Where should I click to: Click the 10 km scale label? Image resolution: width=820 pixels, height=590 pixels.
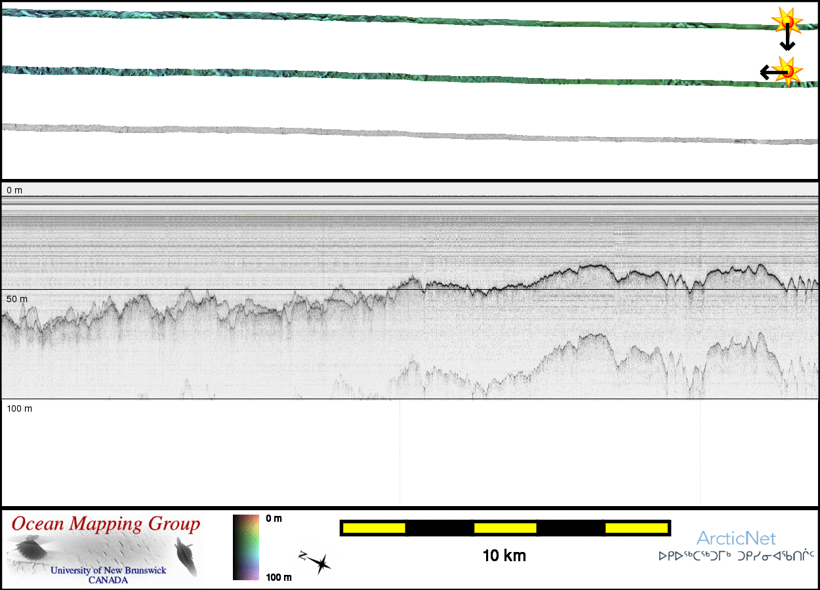(504, 556)
